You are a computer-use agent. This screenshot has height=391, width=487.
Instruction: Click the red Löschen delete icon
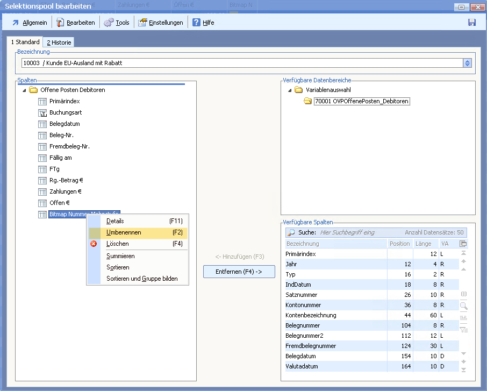[x=94, y=244]
